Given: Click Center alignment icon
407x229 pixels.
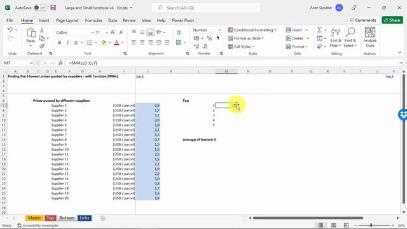Looking at the screenshot, I should pos(142,43).
